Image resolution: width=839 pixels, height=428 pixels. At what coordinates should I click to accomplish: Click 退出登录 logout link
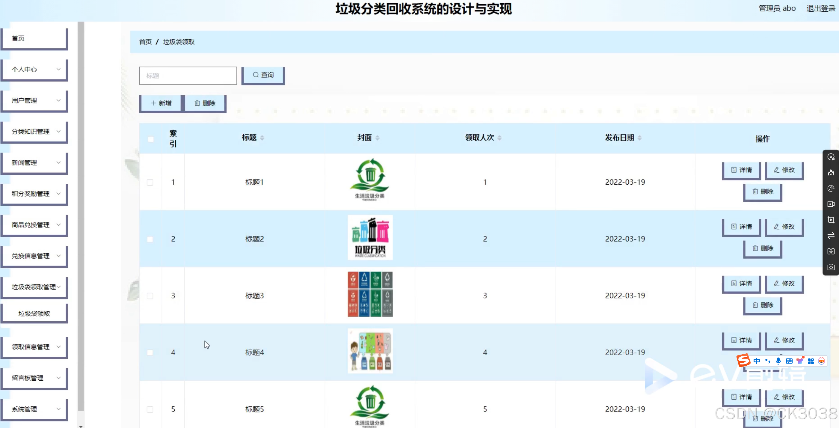[x=820, y=8]
